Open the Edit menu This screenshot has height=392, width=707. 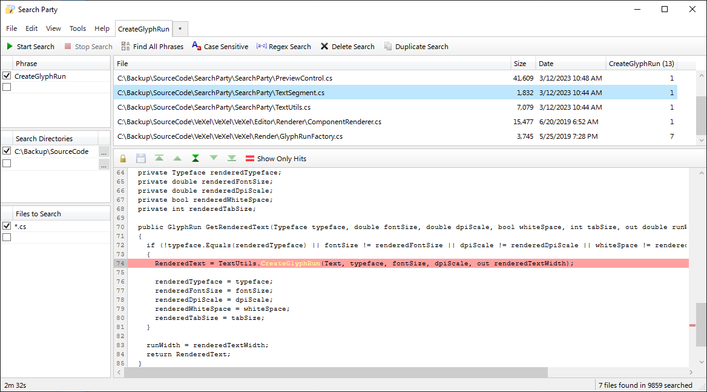pos(31,28)
